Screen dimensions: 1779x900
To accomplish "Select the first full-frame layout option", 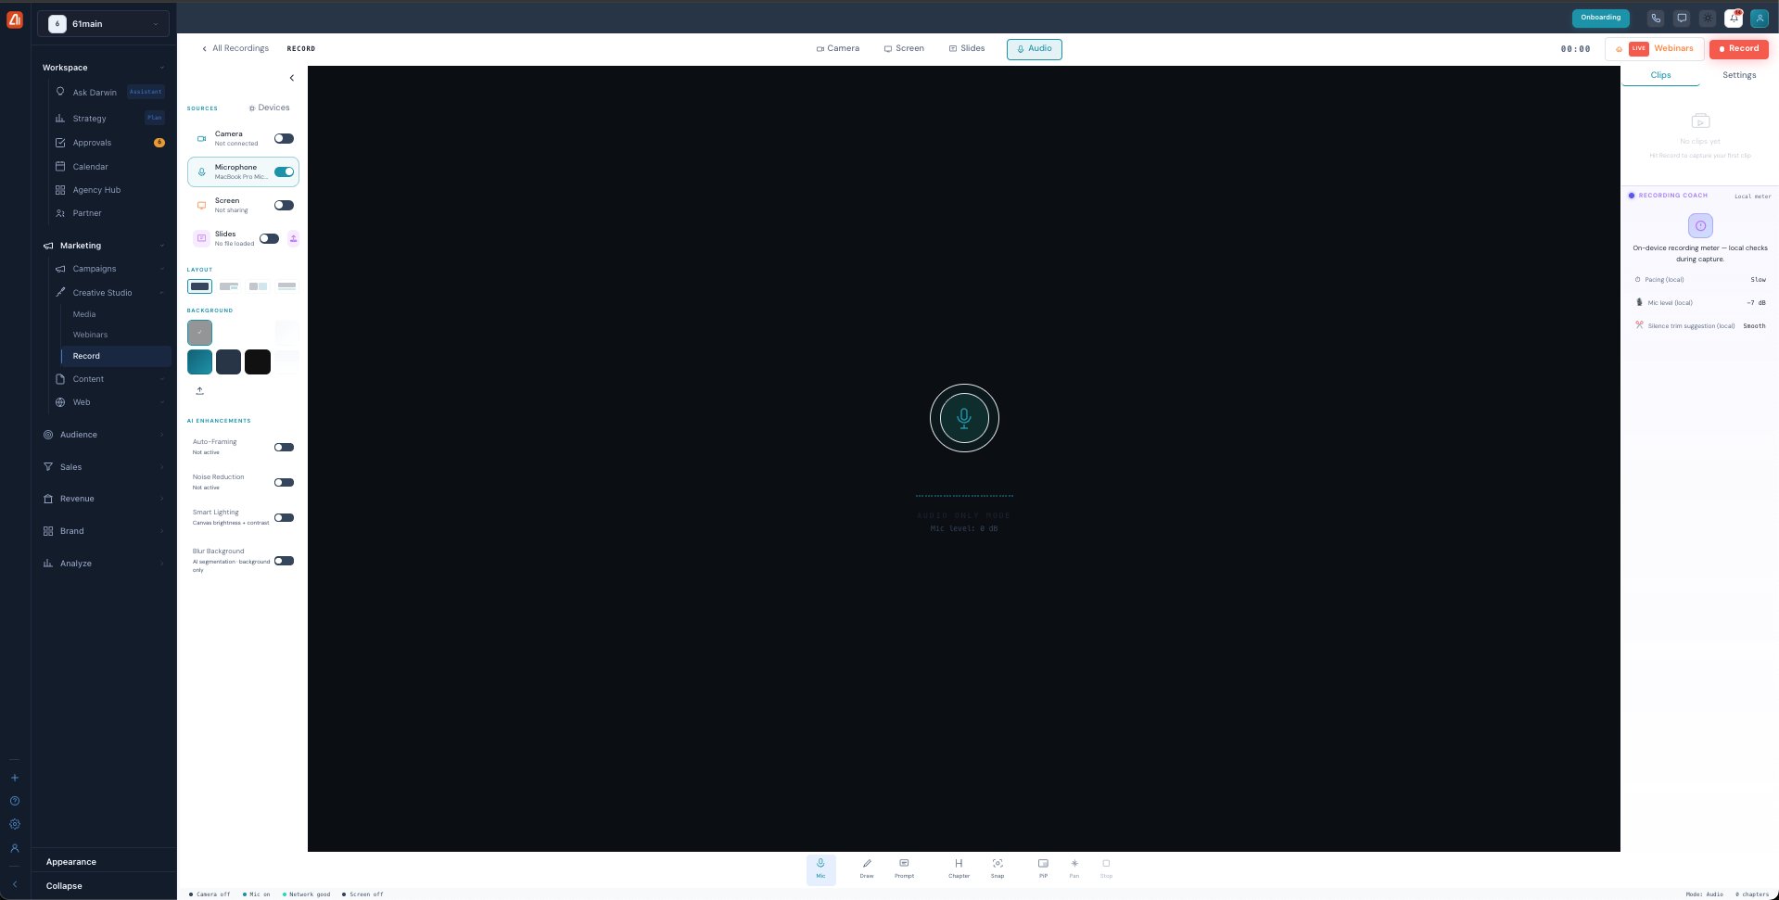I will [199, 286].
